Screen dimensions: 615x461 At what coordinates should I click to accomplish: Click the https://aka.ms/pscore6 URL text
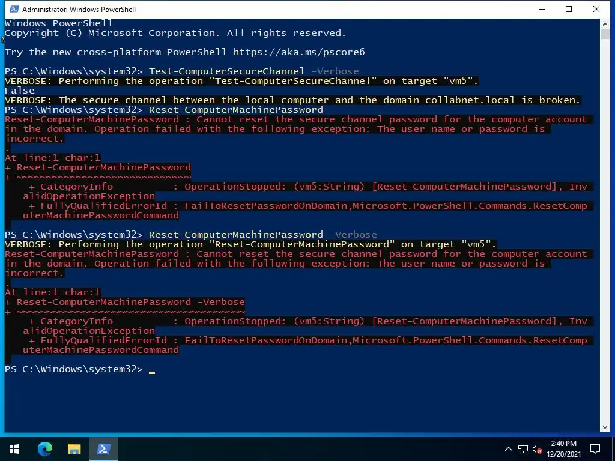click(299, 52)
